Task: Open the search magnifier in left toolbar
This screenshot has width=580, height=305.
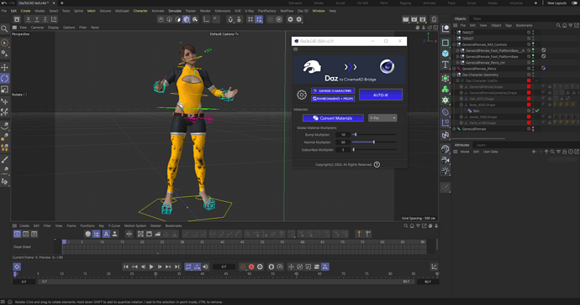Action: (4, 28)
